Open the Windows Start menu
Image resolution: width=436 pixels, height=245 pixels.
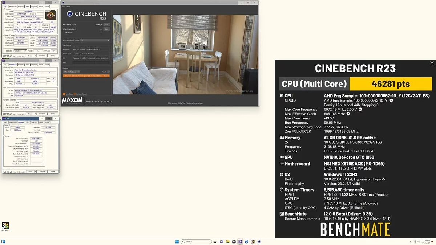(x=177, y=242)
